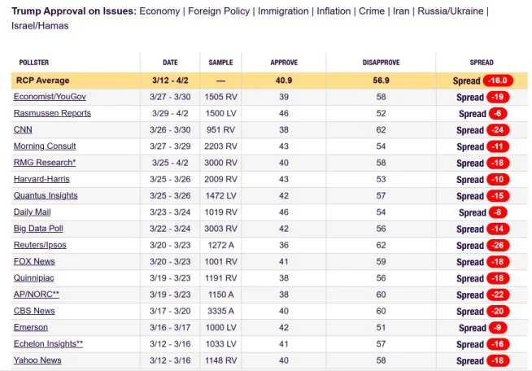Click the DISAPPROVE column header
This screenshot has width=532, height=371.
click(x=381, y=63)
